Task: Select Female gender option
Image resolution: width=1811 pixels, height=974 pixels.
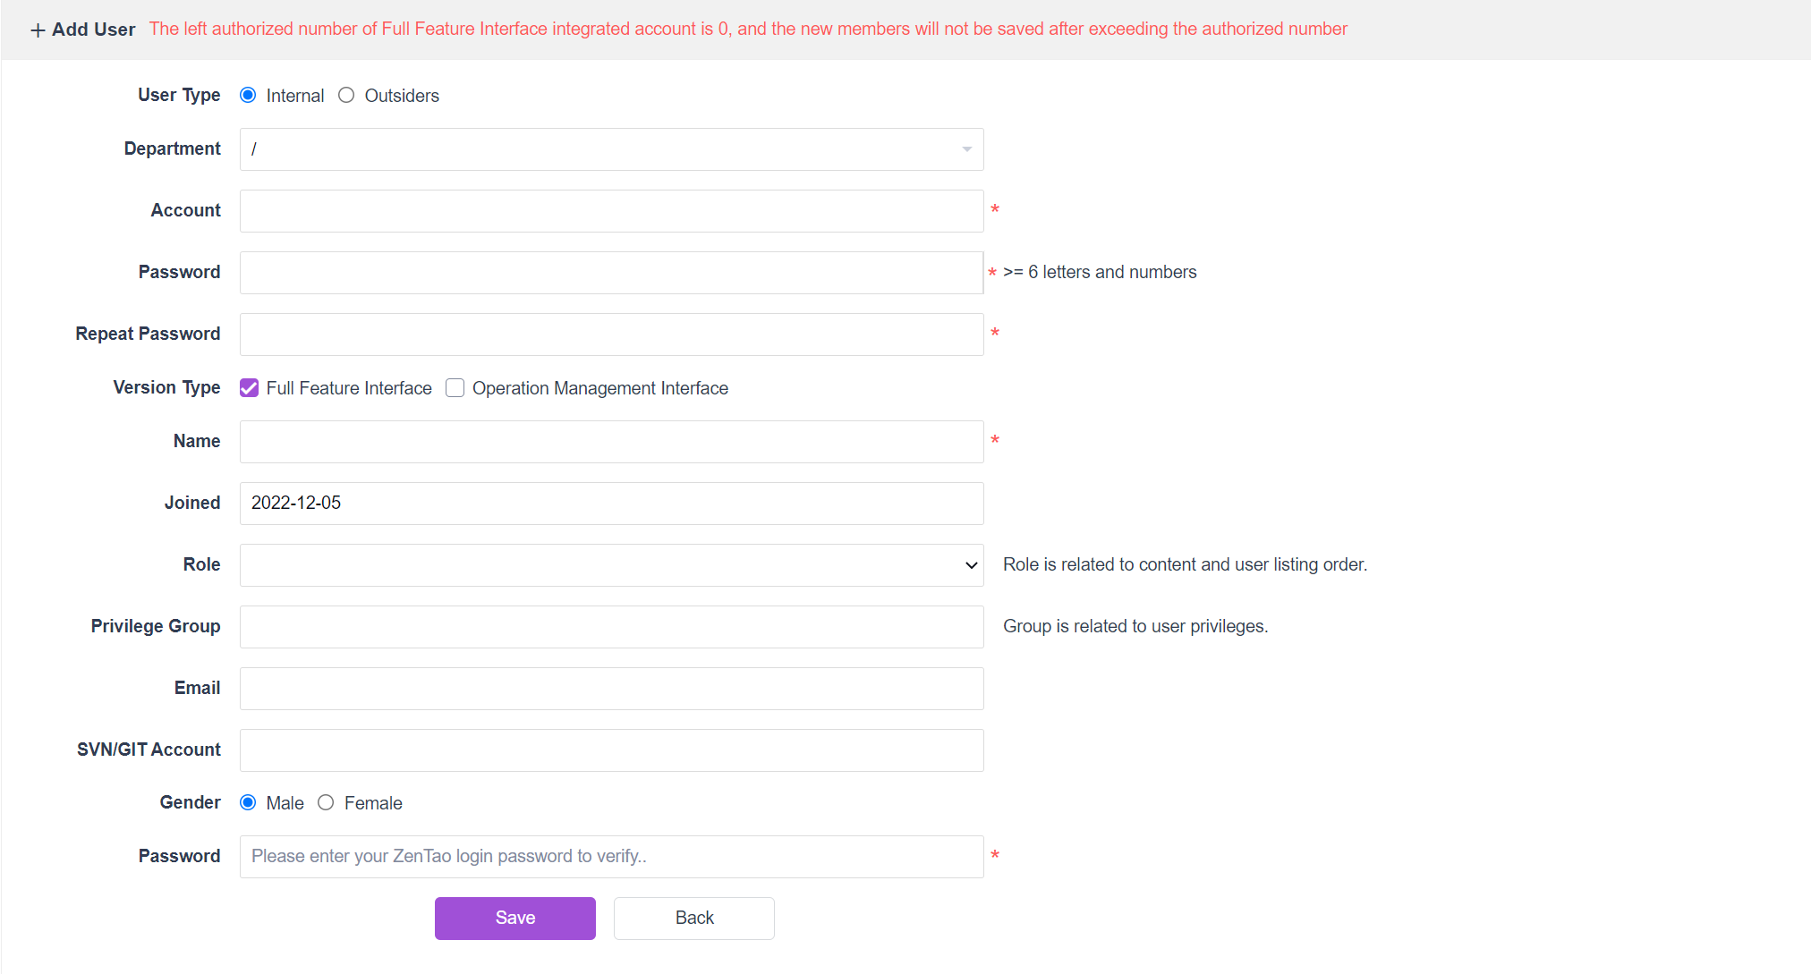Action: tap(326, 803)
